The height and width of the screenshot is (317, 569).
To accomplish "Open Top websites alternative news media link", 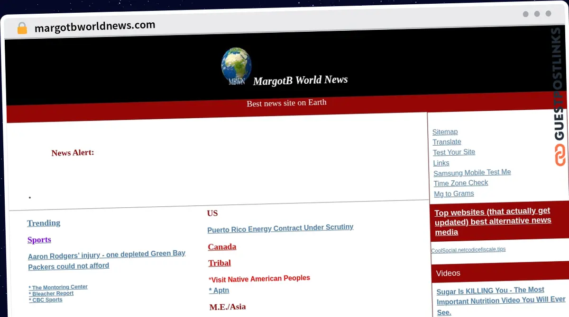I will [x=492, y=221].
